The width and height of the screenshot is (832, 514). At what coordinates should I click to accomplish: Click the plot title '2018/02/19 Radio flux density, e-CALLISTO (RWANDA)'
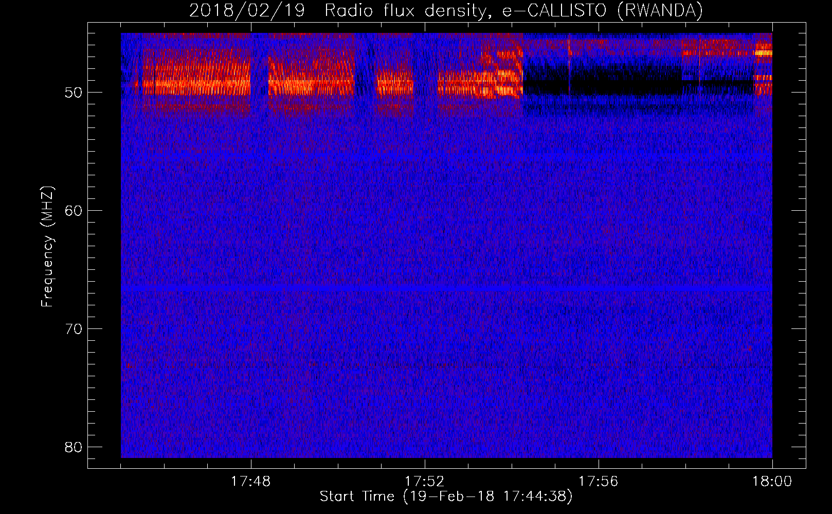coord(446,10)
